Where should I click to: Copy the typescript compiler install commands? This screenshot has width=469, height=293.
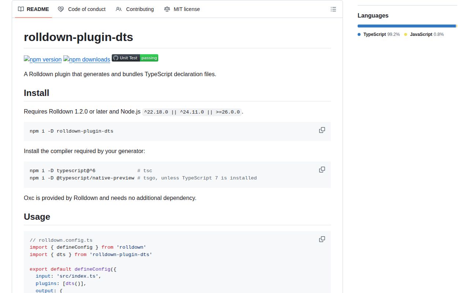[322, 170]
